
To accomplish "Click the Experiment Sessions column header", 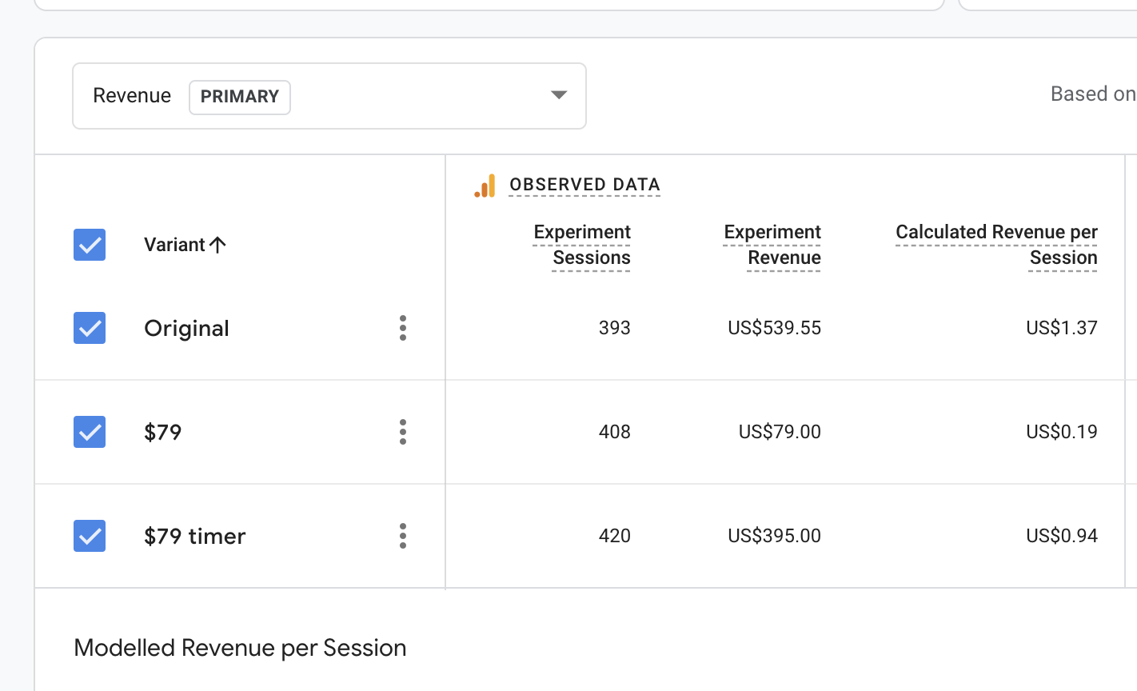I will [582, 245].
